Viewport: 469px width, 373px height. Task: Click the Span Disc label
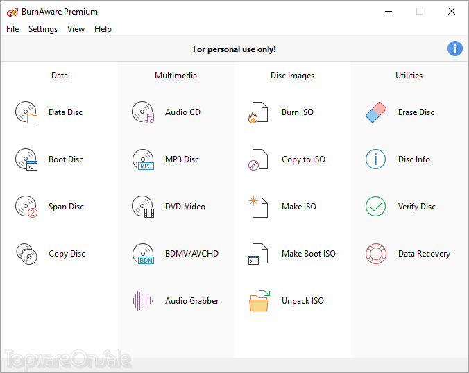pyautogui.click(x=66, y=207)
